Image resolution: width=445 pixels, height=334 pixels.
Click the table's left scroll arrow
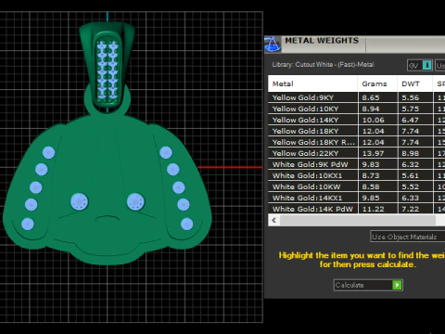pos(273,221)
